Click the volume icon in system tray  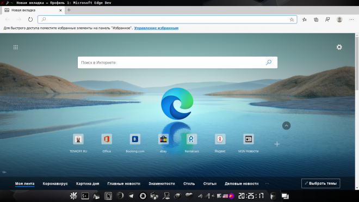tap(200, 196)
